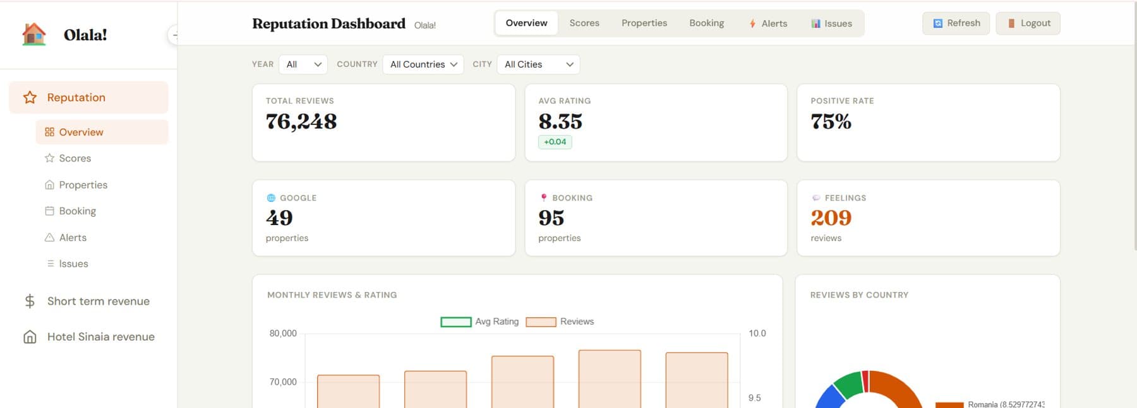Click the Issues list icon in sidebar
The width and height of the screenshot is (1137, 408).
tap(51, 264)
